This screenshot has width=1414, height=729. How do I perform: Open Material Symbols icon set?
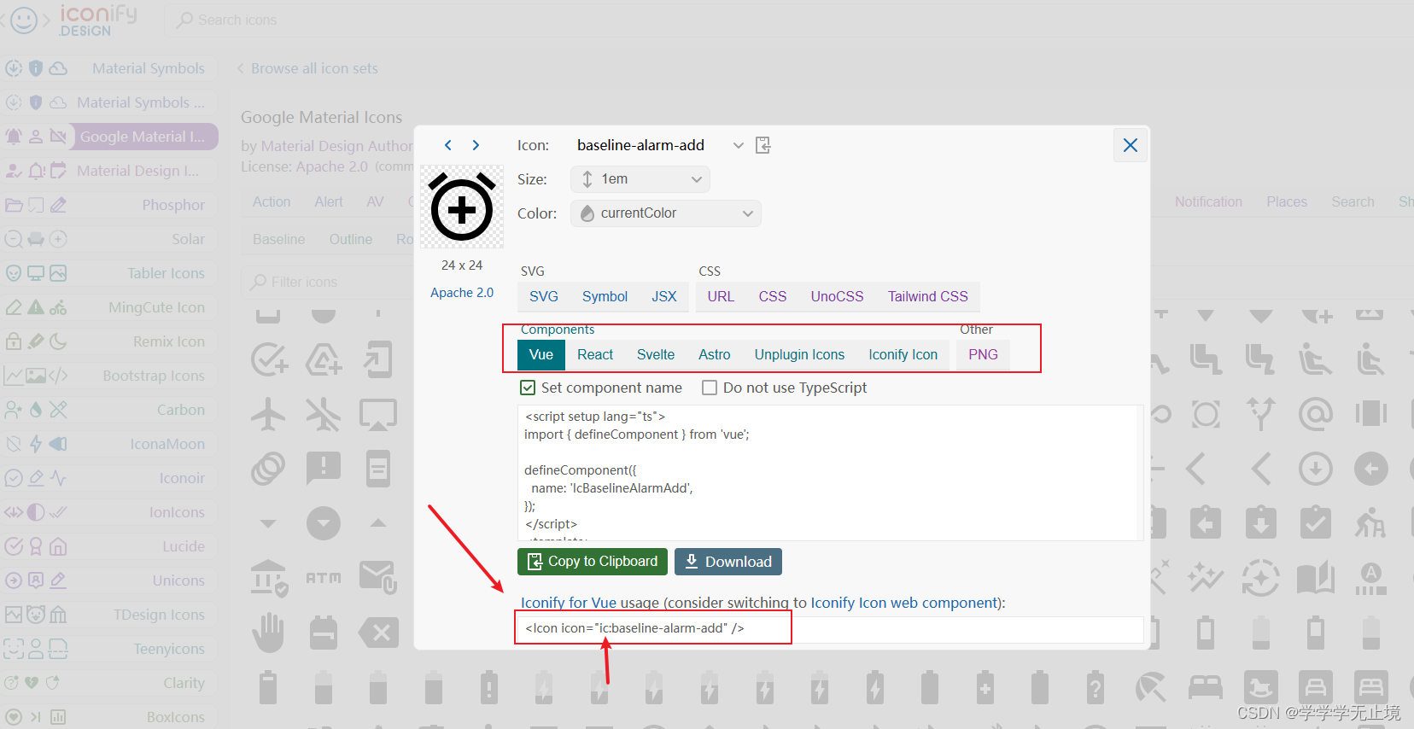(x=109, y=68)
